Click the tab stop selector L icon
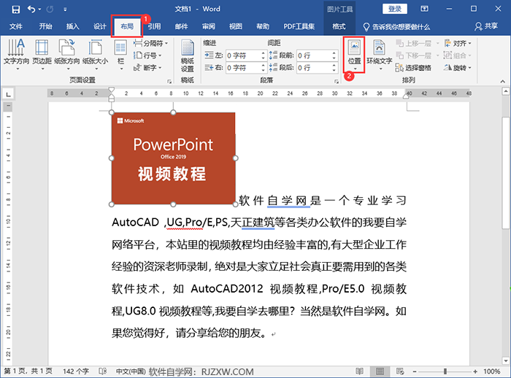Image resolution: width=511 pixels, height=378 pixels. coord(8,94)
